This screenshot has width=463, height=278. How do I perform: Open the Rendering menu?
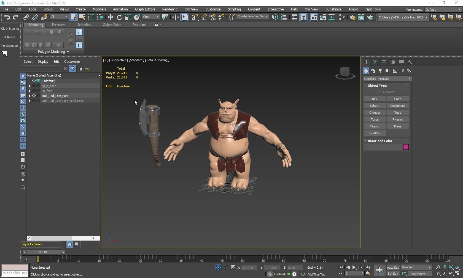(x=169, y=9)
